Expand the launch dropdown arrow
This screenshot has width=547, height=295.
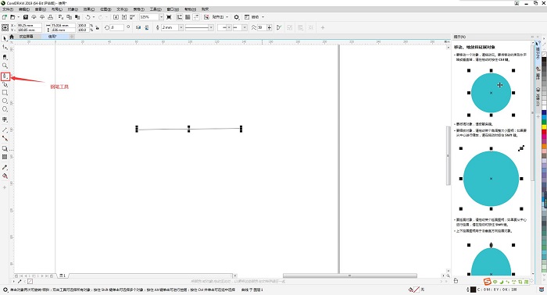pyautogui.click(x=263, y=16)
